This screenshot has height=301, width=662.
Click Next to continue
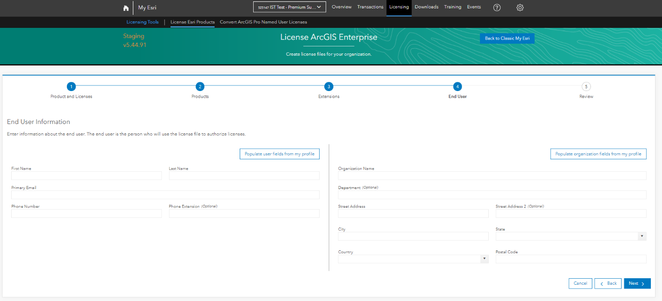(x=637, y=283)
